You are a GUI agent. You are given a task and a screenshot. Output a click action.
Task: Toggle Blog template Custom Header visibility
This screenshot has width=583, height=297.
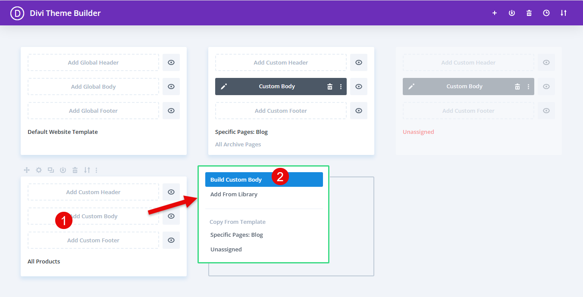(x=359, y=62)
